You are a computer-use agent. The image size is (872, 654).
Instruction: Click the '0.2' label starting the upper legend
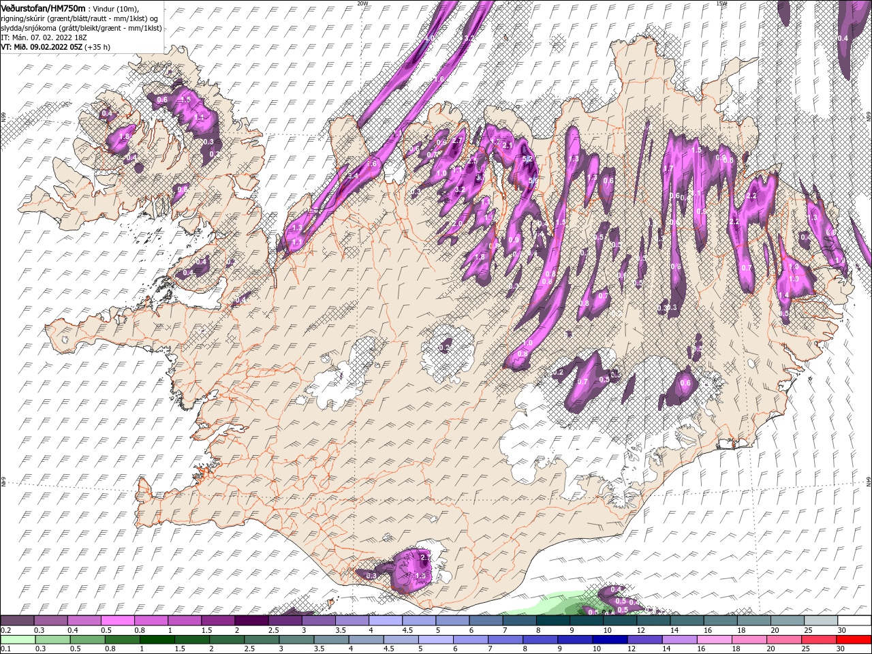pyautogui.click(x=5, y=629)
